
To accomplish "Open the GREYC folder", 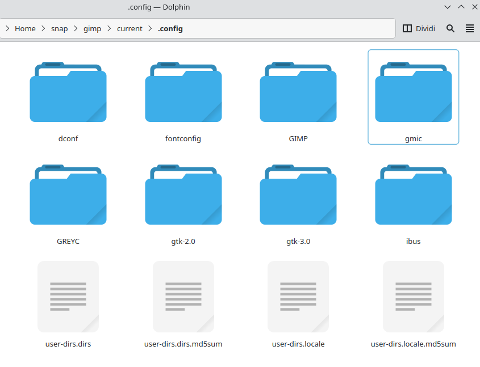I will click(68, 195).
